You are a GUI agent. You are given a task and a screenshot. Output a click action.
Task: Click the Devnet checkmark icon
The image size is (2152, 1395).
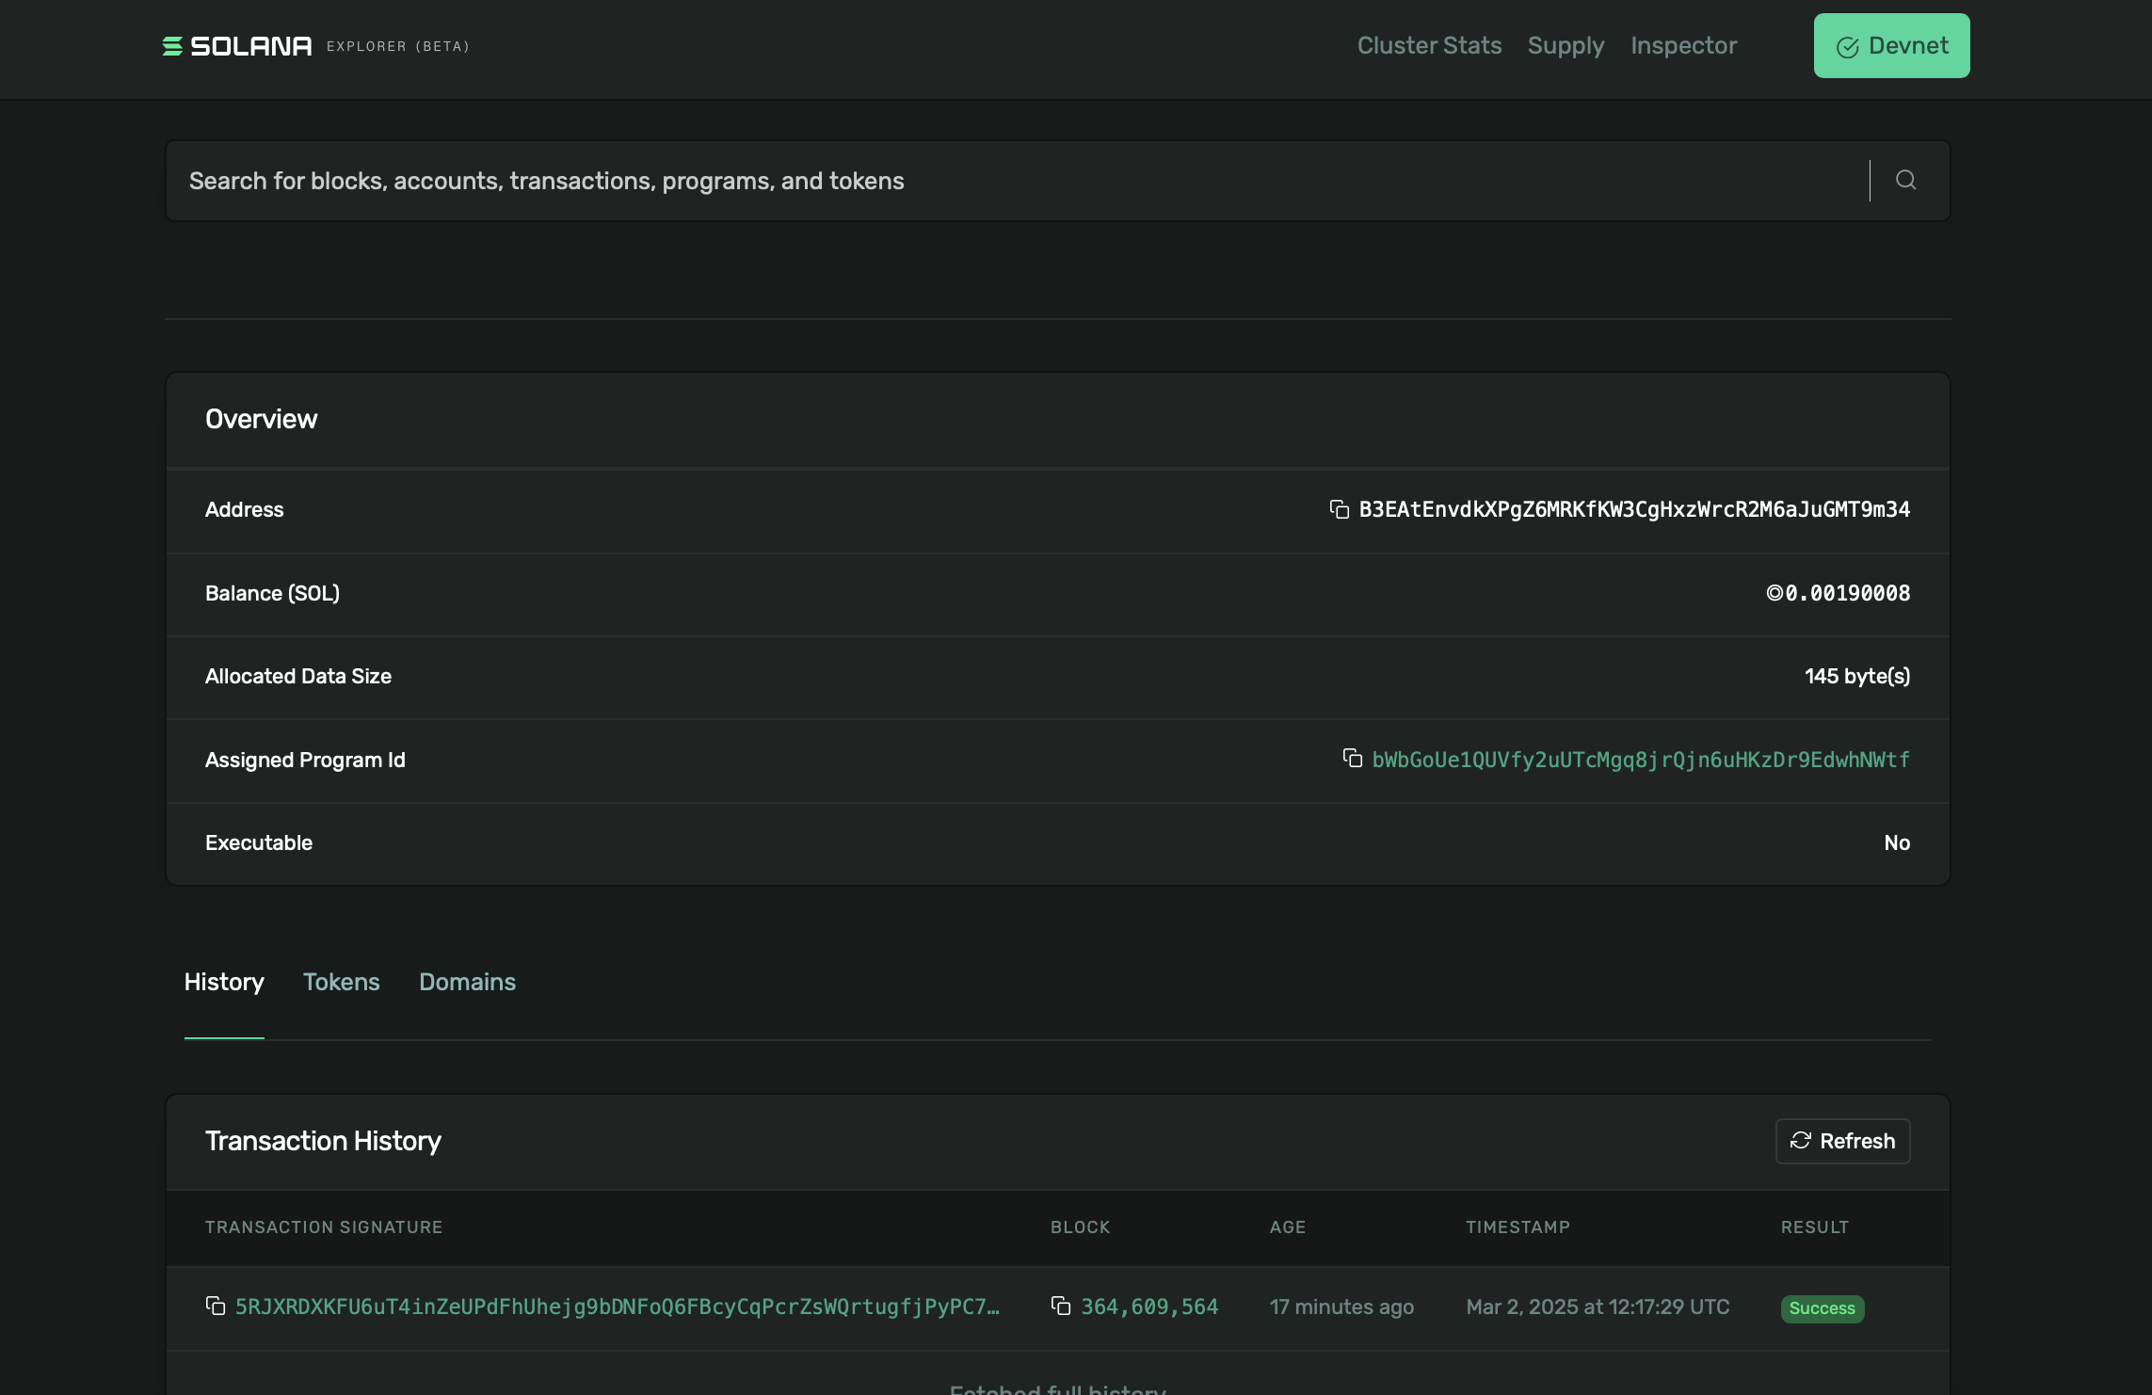[1847, 47]
